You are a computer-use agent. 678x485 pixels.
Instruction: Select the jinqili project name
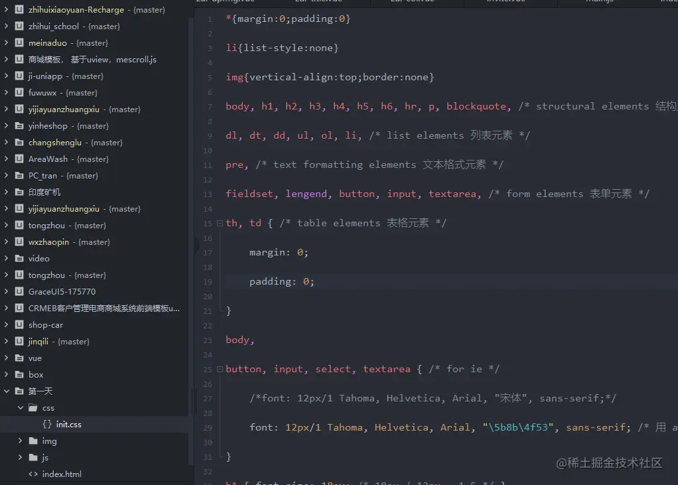tap(38, 342)
